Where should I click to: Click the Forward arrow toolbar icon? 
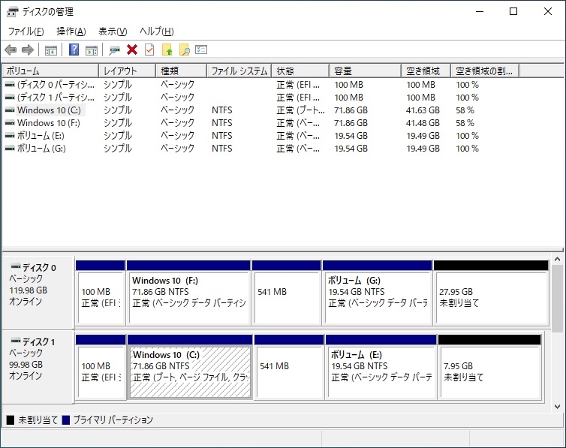click(x=28, y=50)
